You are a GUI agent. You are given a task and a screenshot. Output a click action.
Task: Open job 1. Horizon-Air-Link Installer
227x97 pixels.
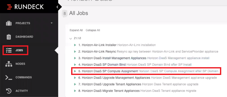tap(97, 45)
